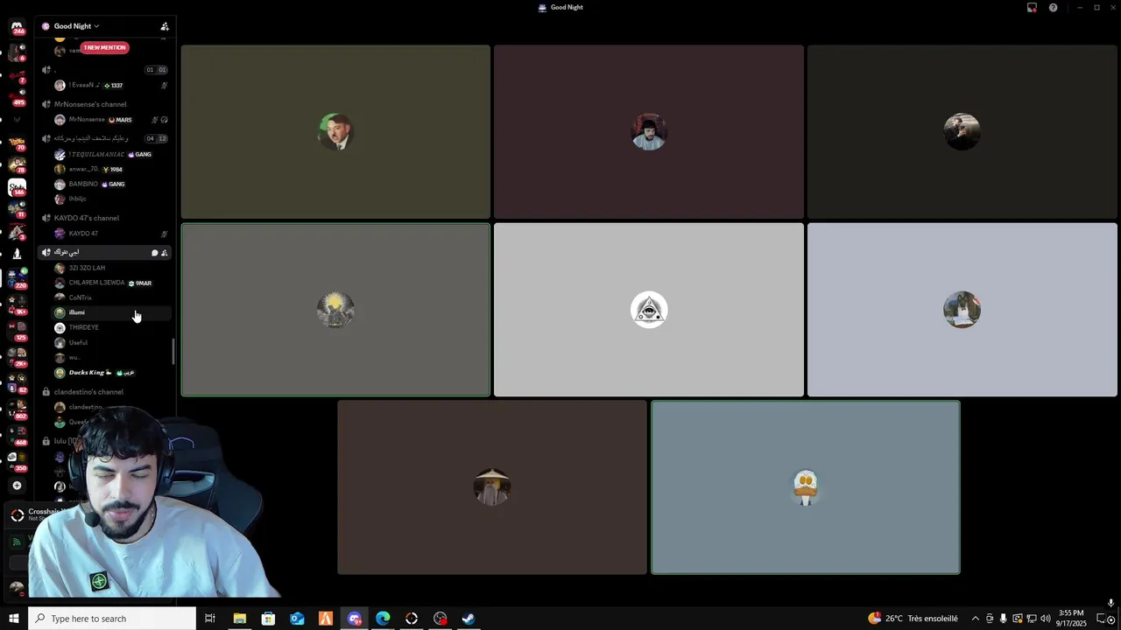Open server icon with 78 badge

coord(17,164)
